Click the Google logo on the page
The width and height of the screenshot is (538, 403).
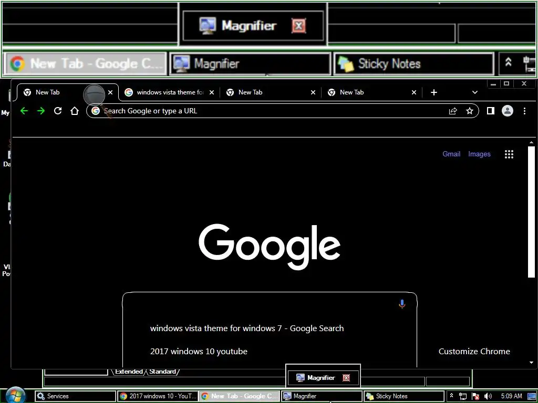click(x=270, y=247)
